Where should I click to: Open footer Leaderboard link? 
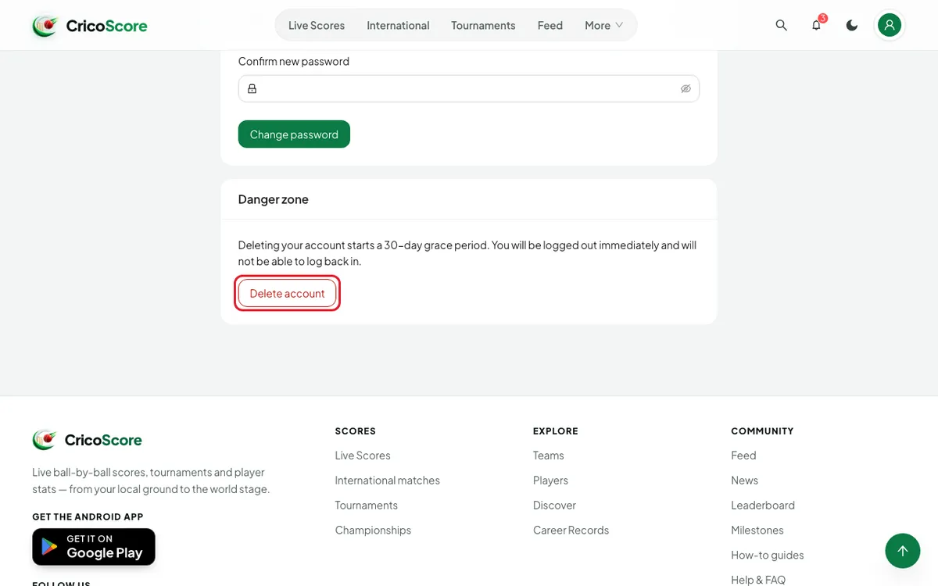point(763,506)
